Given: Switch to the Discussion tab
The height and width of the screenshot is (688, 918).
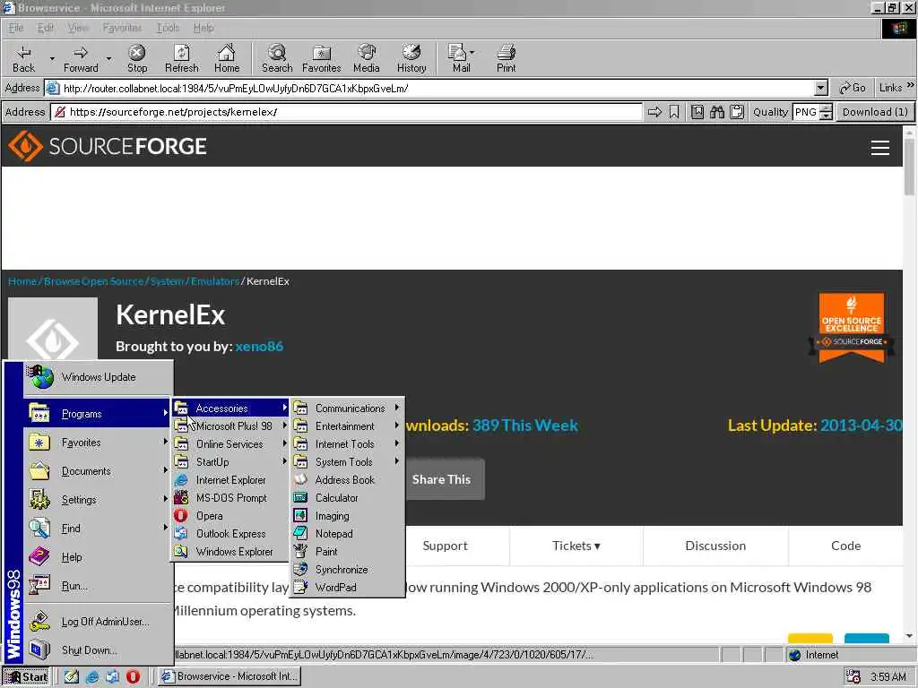Looking at the screenshot, I should pyautogui.click(x=715, y=546).
